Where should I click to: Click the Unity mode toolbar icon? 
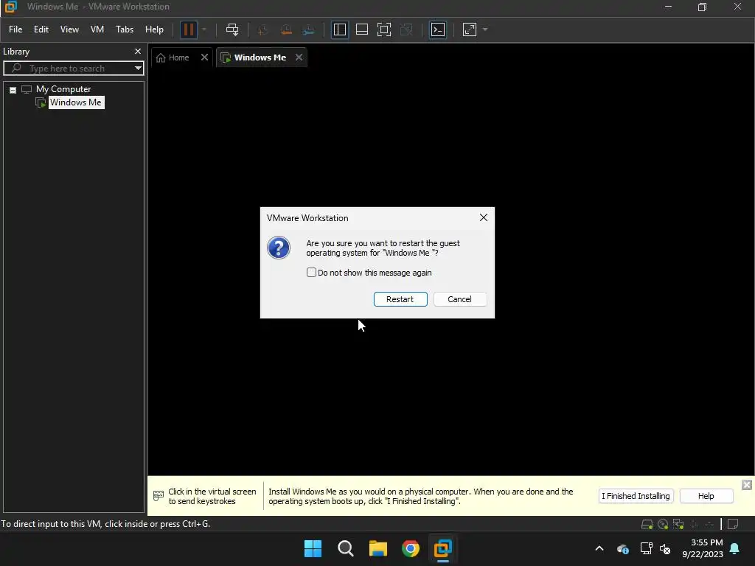coord(406,29)
